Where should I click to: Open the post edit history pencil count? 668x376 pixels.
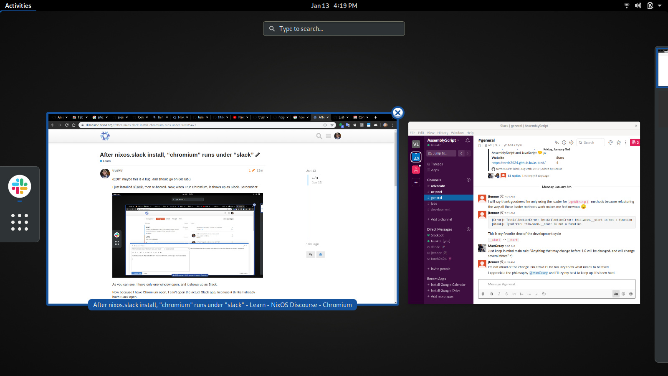(x=252, y=170)
